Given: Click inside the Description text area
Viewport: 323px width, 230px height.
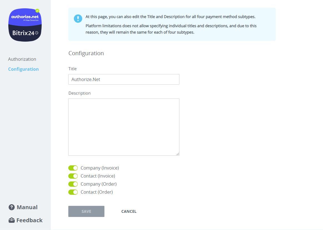Looking at the screenshot, I should (x=124, y=127).
